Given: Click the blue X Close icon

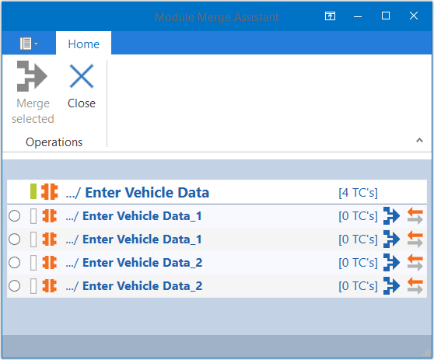Looking at the screenshot, I should tap(82, 76).
